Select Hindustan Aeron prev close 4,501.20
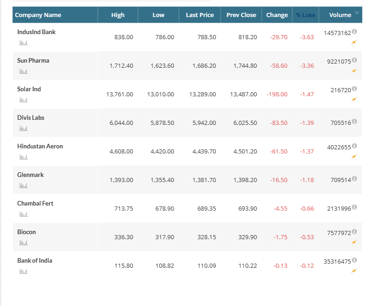 click(245, 152)
